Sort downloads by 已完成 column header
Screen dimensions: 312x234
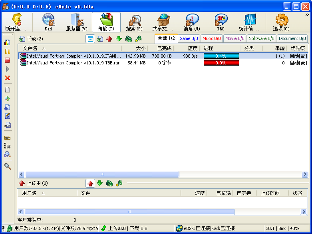[161, 48]
